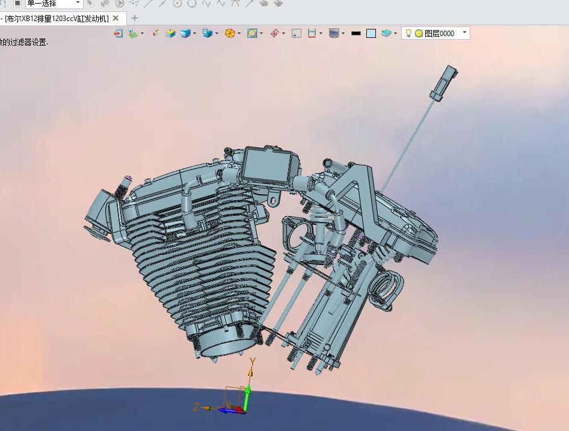Screen dimensions: 569x431
Task: Click the exit/back arrow icon in view toolbar
Action: click(x=118, y=34)
